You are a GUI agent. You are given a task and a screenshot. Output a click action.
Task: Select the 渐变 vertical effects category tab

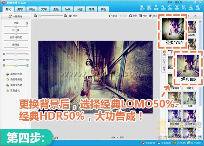pos(164,69)
